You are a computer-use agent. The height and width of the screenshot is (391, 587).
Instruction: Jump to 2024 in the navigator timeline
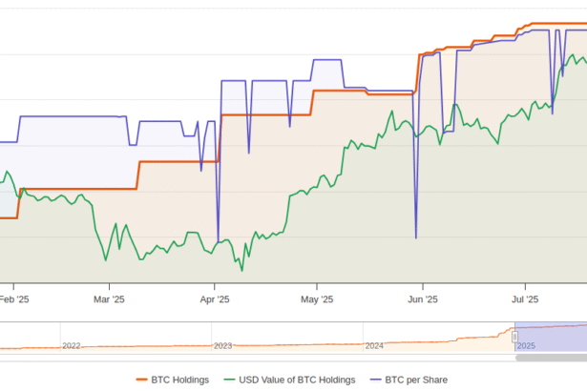[x=374, y=345]
